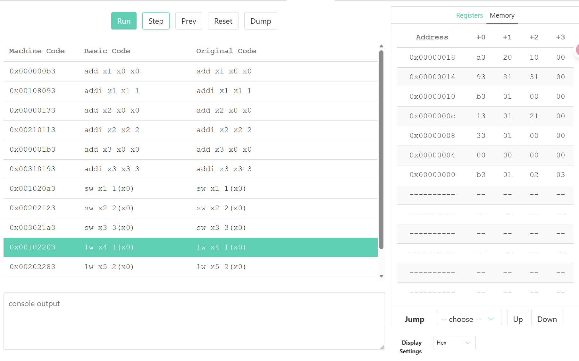Screen dimensions: 579x361
Task: Click the Hex dropdown chevron arrow
Action: pyautogui.click(x=468, y=343)
